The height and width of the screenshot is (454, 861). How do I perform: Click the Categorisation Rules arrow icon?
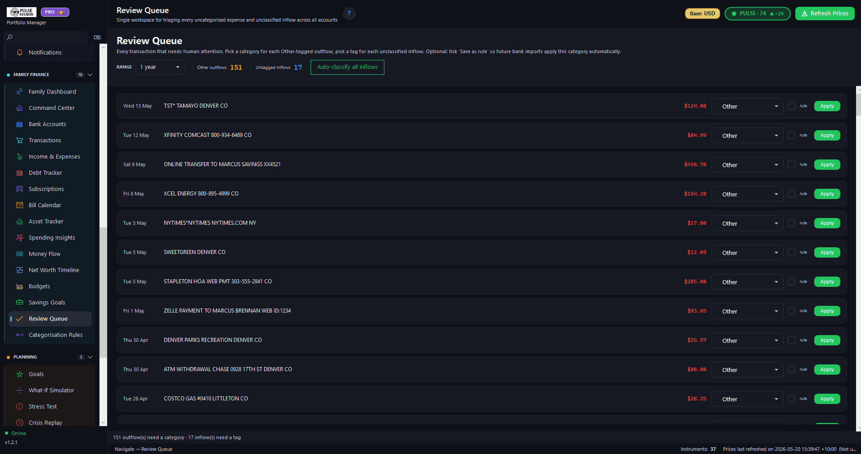[x=19, y=335]
